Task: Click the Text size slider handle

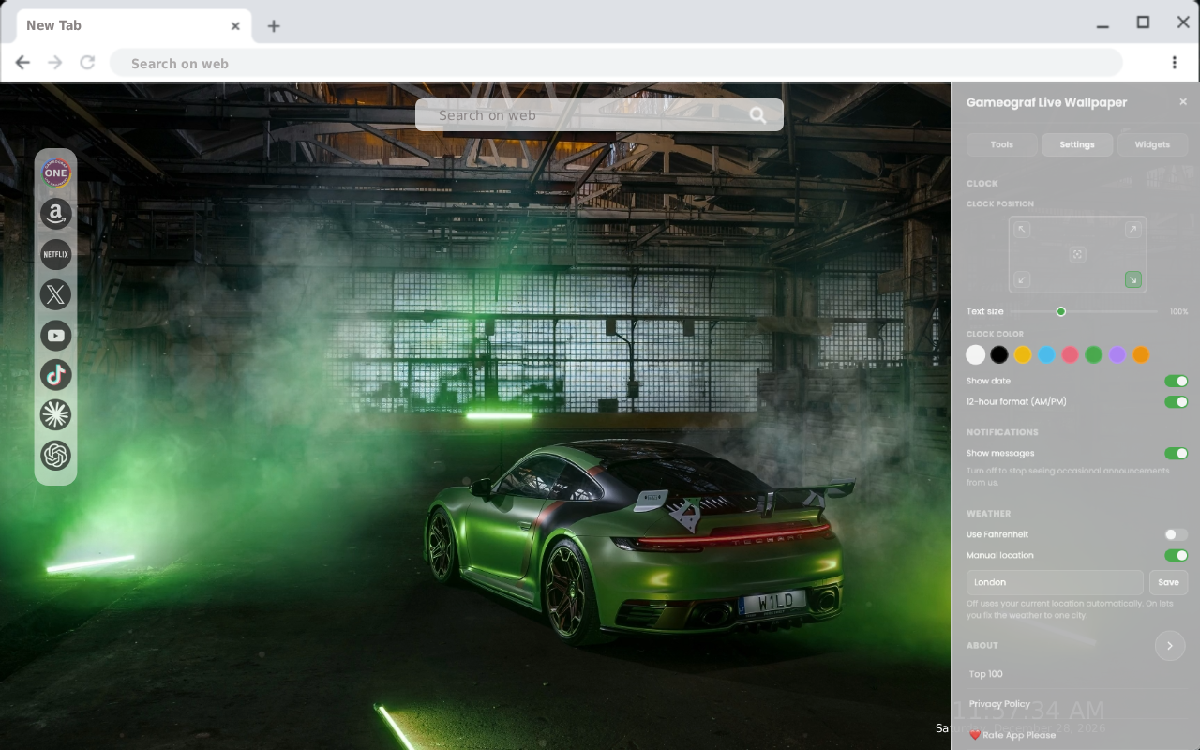Action: click(1061, 311)
